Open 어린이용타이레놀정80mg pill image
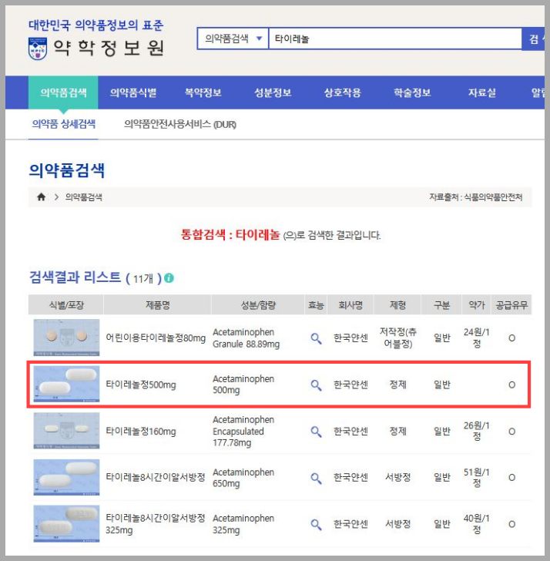 [x=66, y=338]
